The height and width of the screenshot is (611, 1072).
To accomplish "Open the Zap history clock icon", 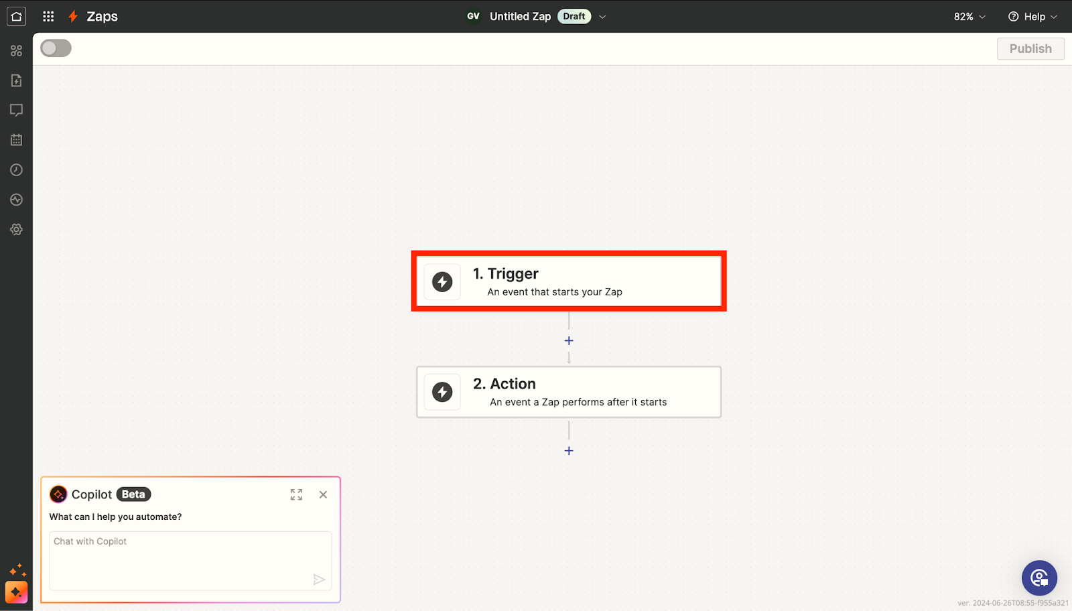I will [x=16, y=170].
